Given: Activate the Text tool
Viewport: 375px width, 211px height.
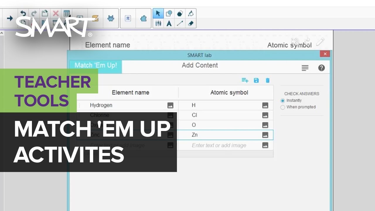Looking at the screenshot, I should (169, 23).
